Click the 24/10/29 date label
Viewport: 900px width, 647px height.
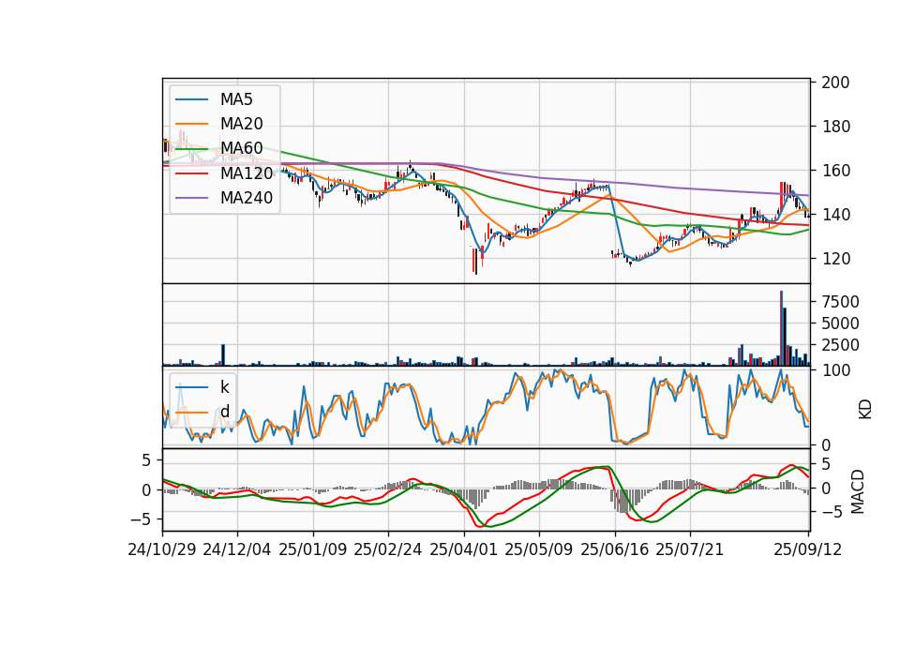pyautogui.click(x=162, y=549)
